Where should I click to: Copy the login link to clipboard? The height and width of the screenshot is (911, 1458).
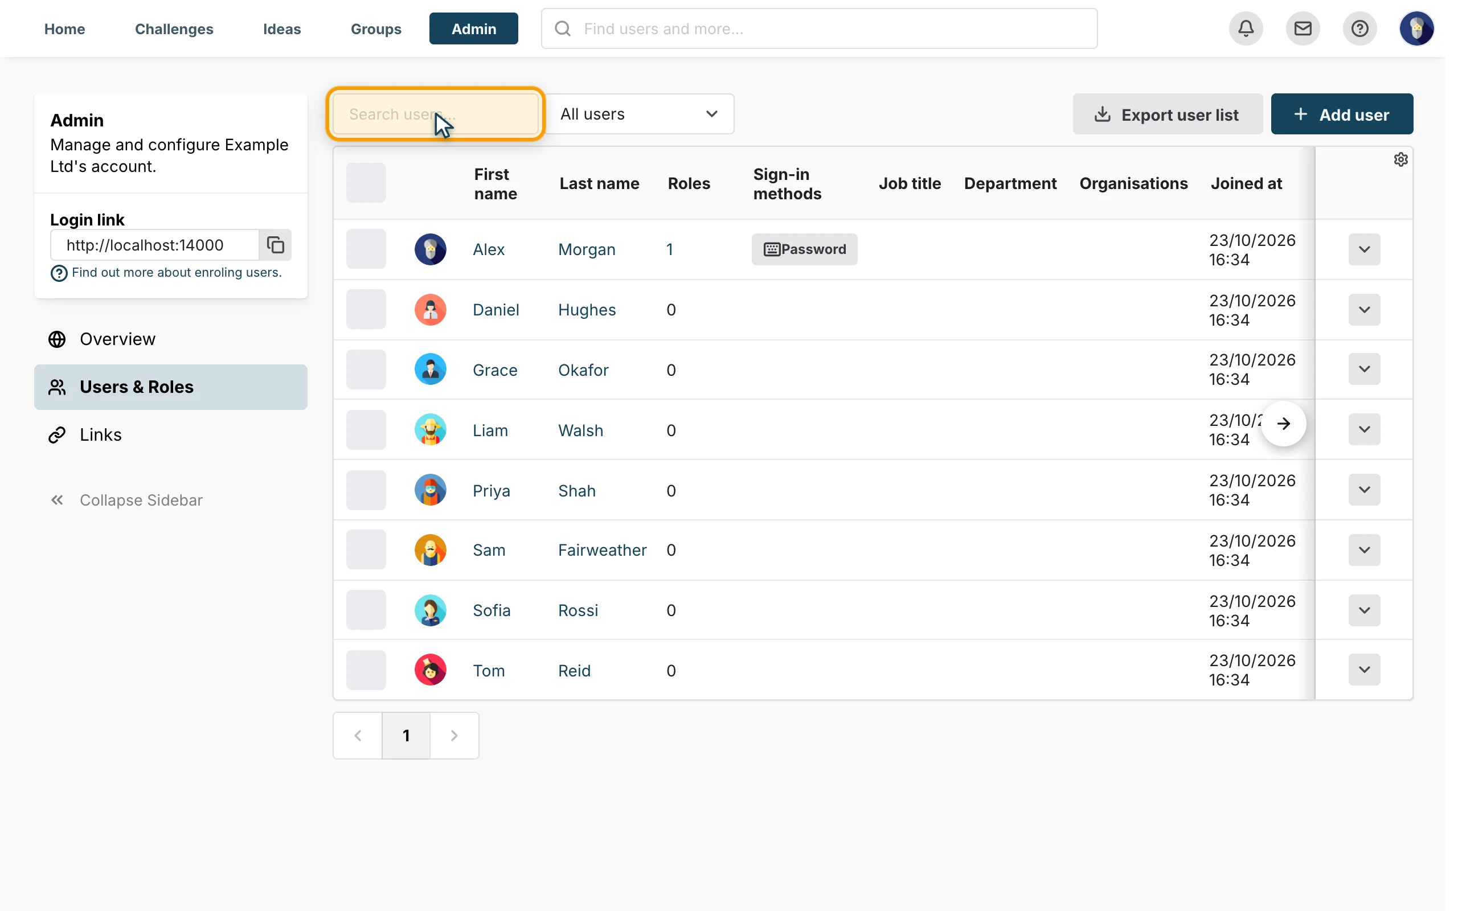pos(275,245)
